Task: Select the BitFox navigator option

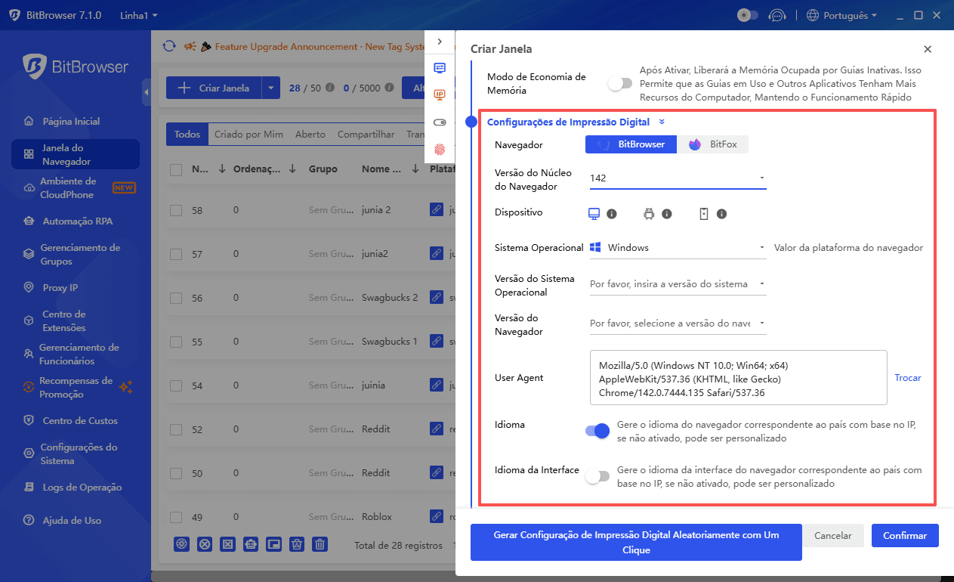Action: (713, 144)
